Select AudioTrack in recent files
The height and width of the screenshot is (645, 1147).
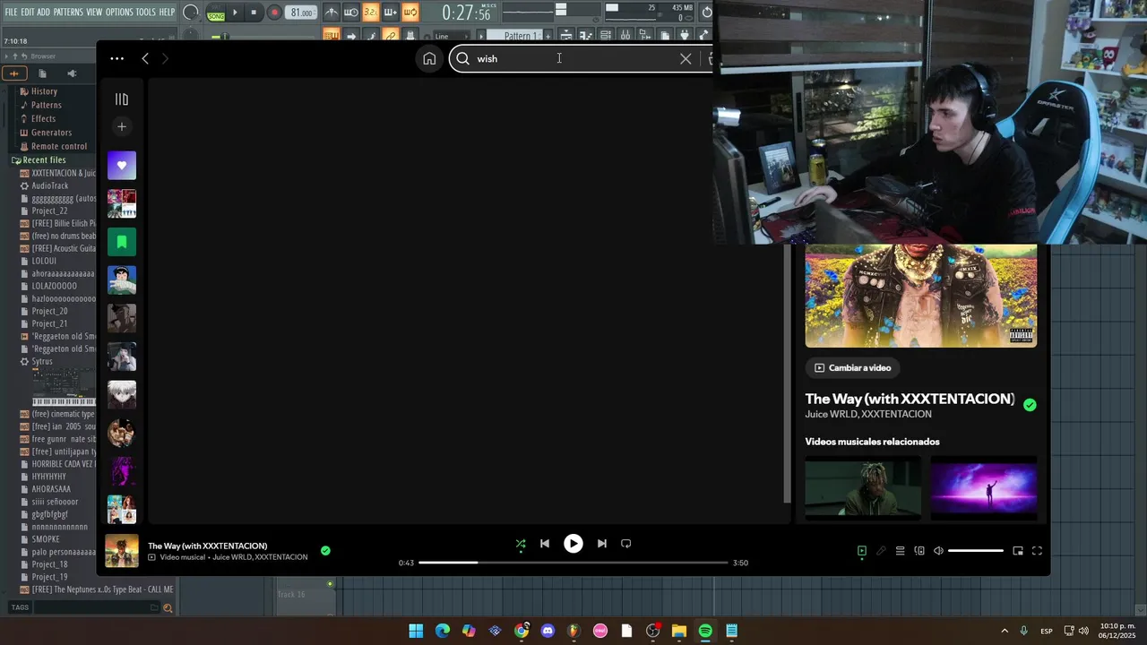(x=49, y=185)
